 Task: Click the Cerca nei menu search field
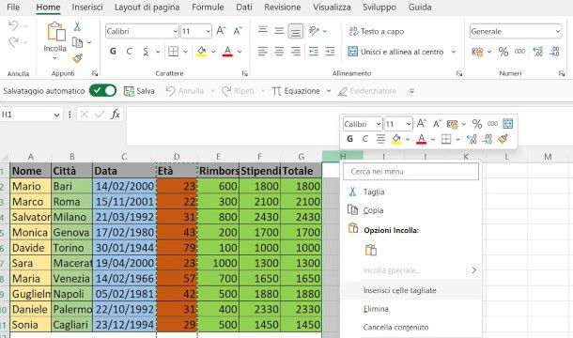pyautogui.click(x=410, y=172)
